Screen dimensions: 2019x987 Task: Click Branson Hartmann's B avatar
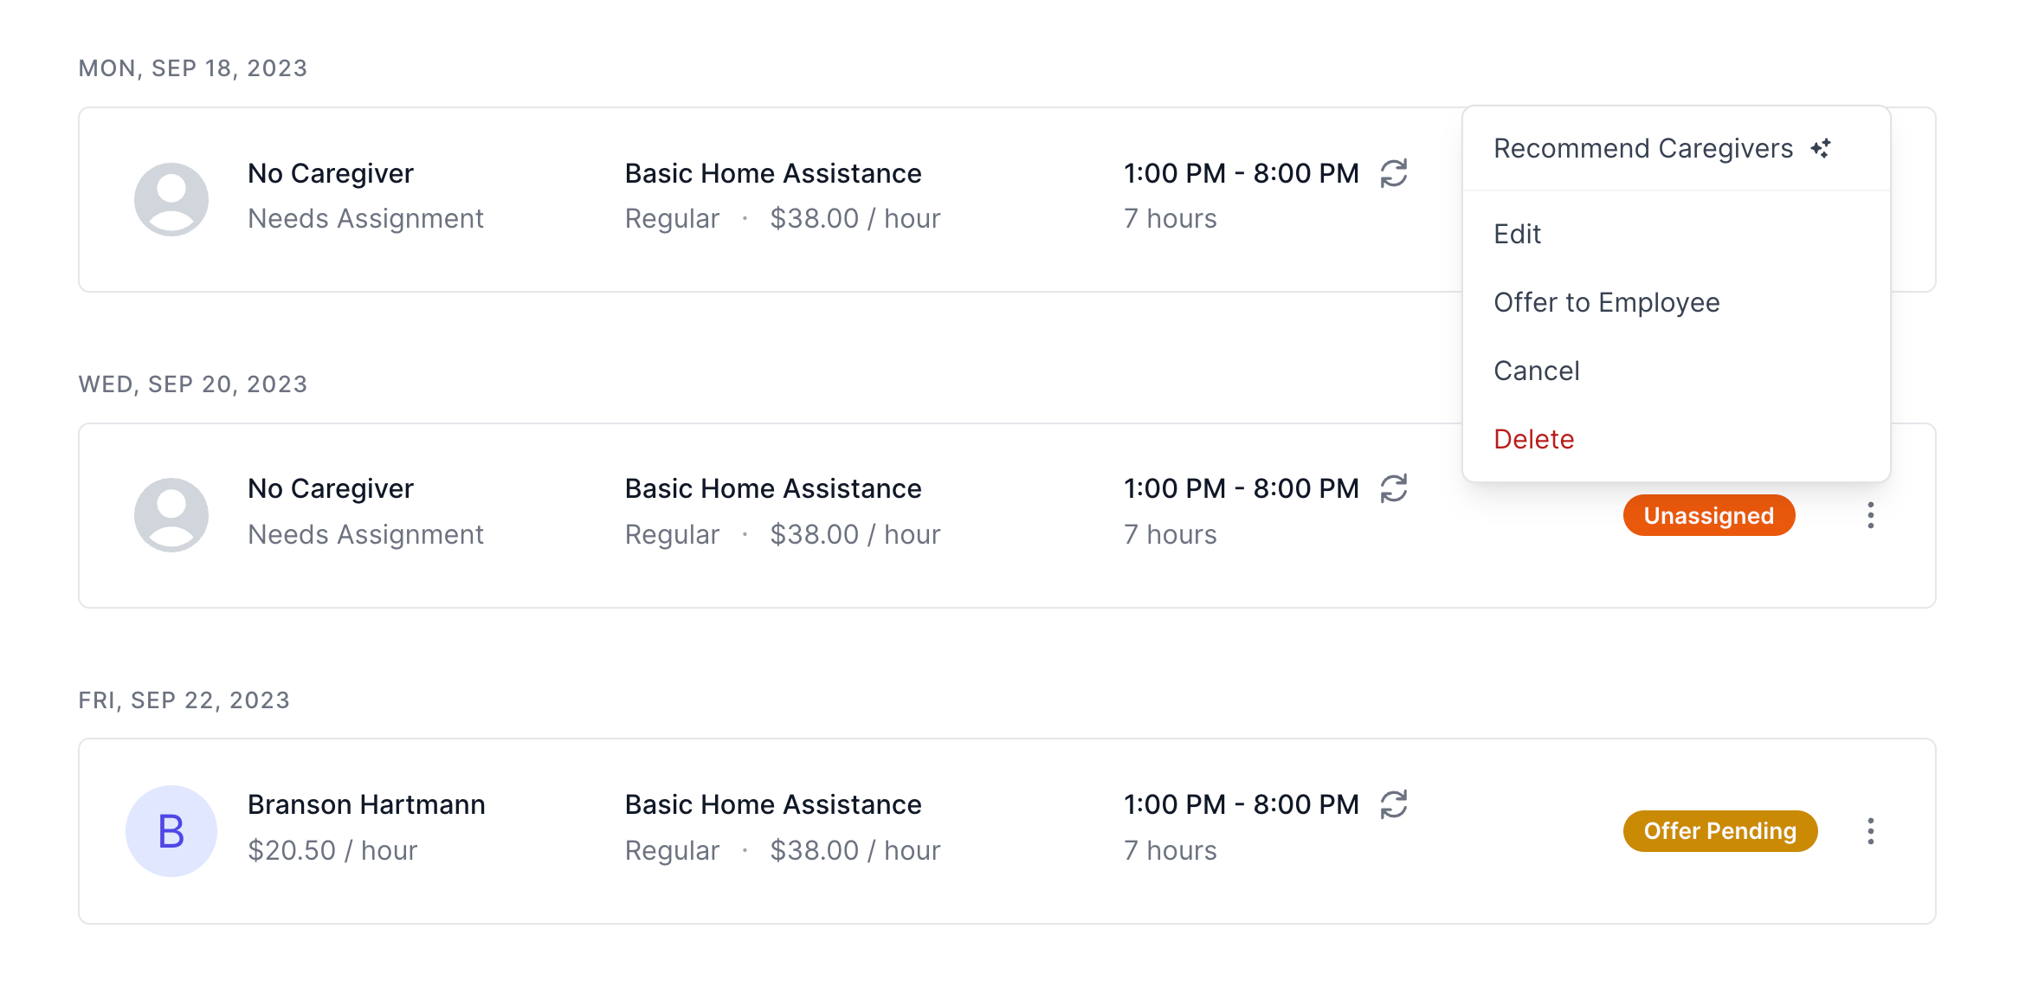point(171,831)
